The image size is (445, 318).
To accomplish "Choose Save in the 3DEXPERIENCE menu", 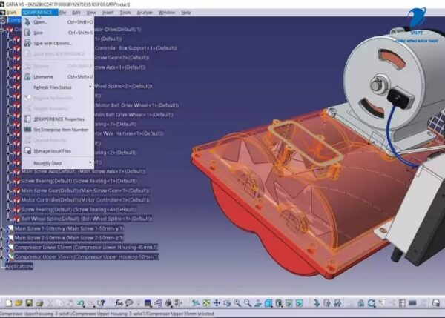I will (58, 33).
